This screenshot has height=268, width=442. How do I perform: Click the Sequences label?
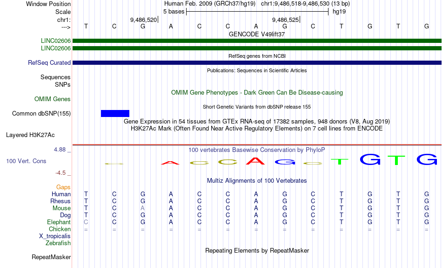pos(55,77)
